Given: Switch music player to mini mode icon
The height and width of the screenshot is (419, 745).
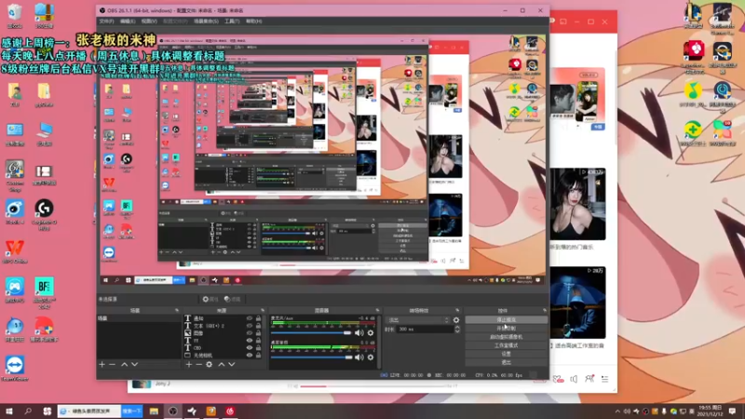Looking at the screenshot, I should pyautogui.click(x=563, y=21).
